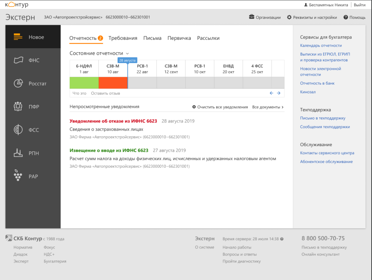The width and height of the screenshot is (372, 280).
Task: Open Бухгалтерия footer link
Action: tap(55, 261)
